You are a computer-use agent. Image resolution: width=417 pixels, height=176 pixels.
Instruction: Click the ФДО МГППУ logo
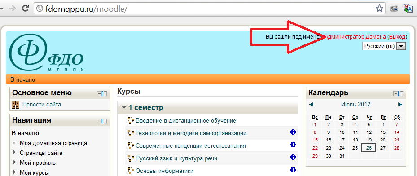click(x=47, y=53)
